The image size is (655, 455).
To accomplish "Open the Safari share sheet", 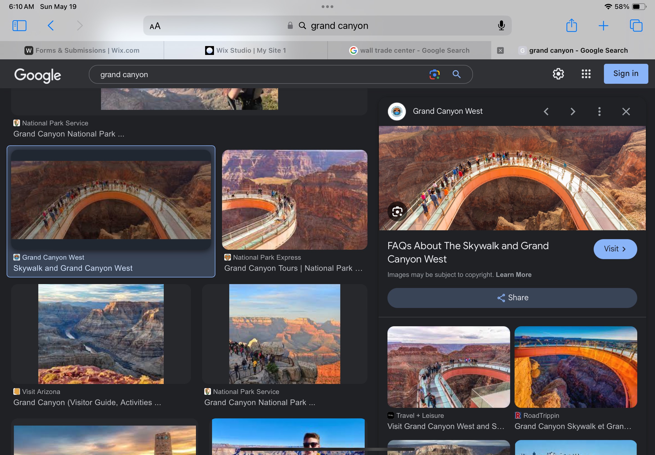I will [x=571, y=26].
